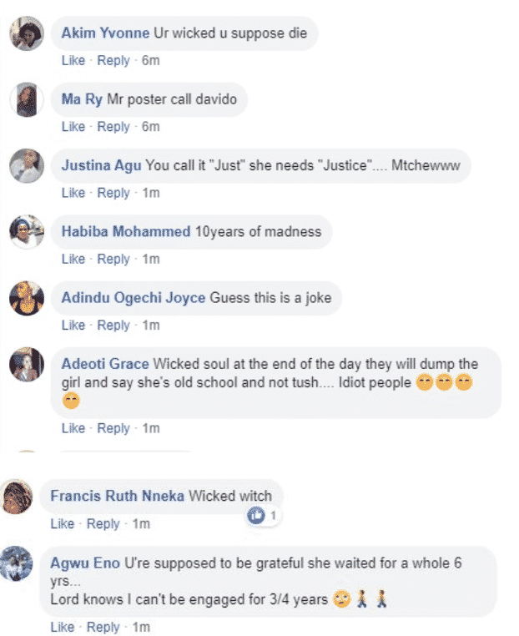The image size is (519, 636).
Task: Click Ma Ry's profile avatar
Action: coord(26,100)
